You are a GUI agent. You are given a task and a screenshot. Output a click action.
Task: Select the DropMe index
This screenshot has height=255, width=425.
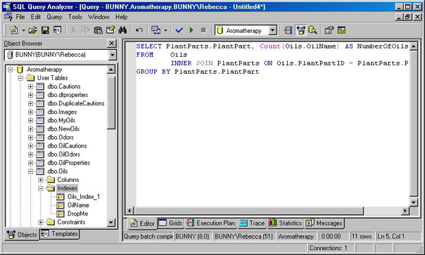(77, 213)
